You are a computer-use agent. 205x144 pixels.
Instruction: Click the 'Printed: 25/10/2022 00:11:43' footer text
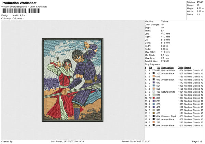coord(136,142)
